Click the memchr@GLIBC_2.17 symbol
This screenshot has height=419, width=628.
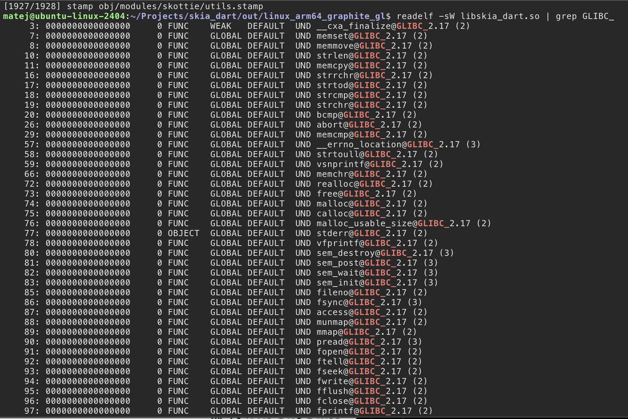(x=361, y=174)
